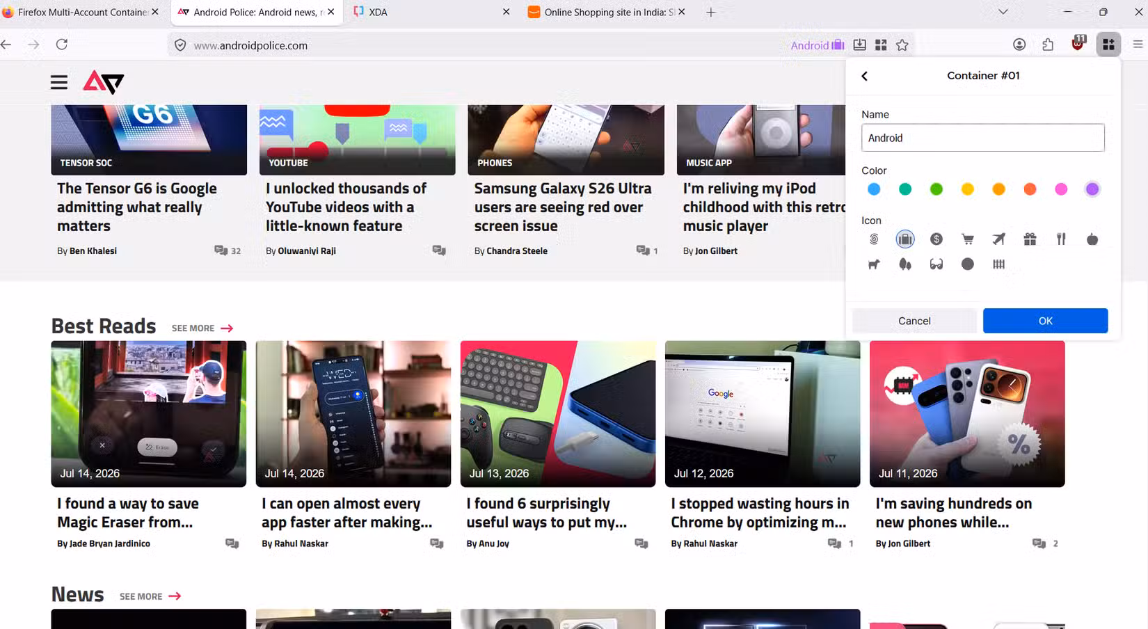Viewport: 1148px width, 629px height.
Task: Select the apple fruit container icon
Action: coord(1092,239)
